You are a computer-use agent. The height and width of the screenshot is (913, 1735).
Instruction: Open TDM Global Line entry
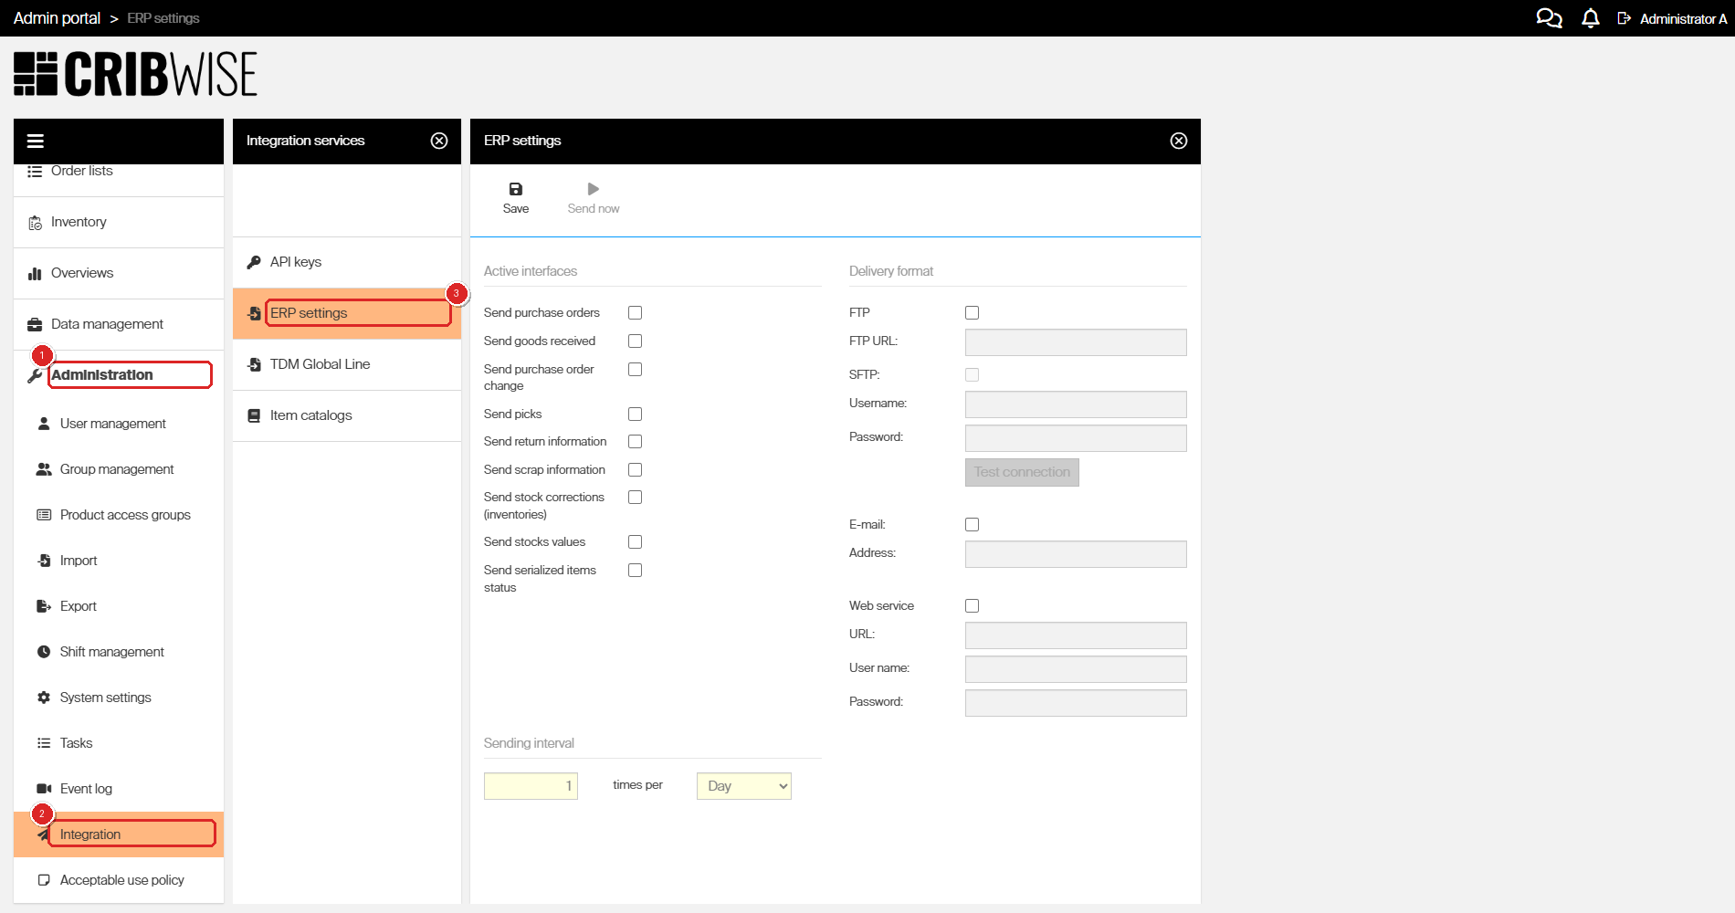coord(347,364)
